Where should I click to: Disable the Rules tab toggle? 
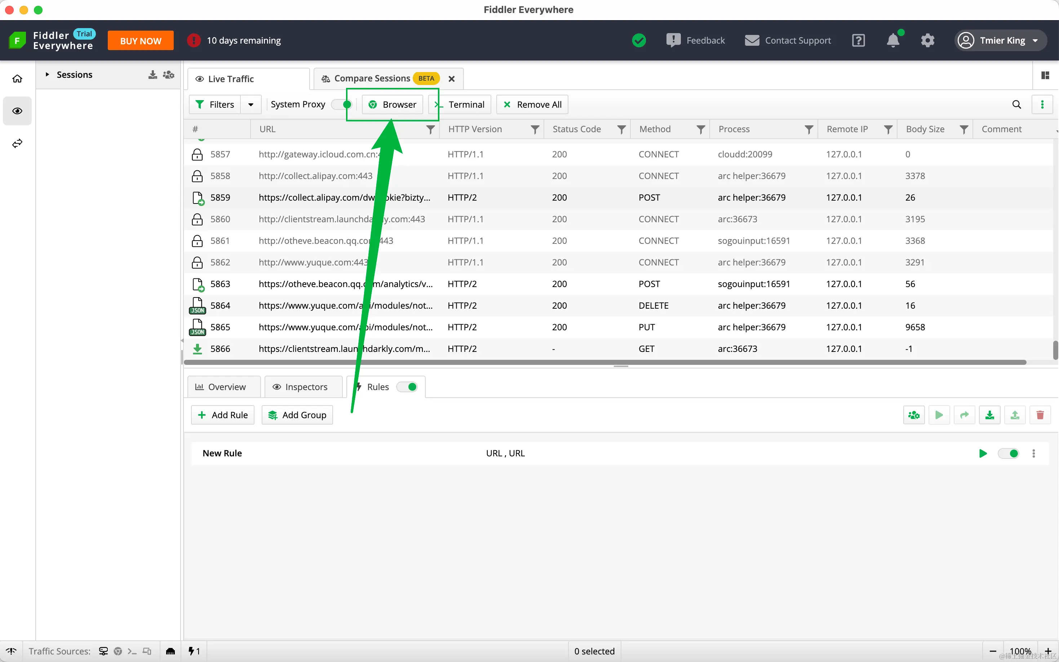point(407,386)
